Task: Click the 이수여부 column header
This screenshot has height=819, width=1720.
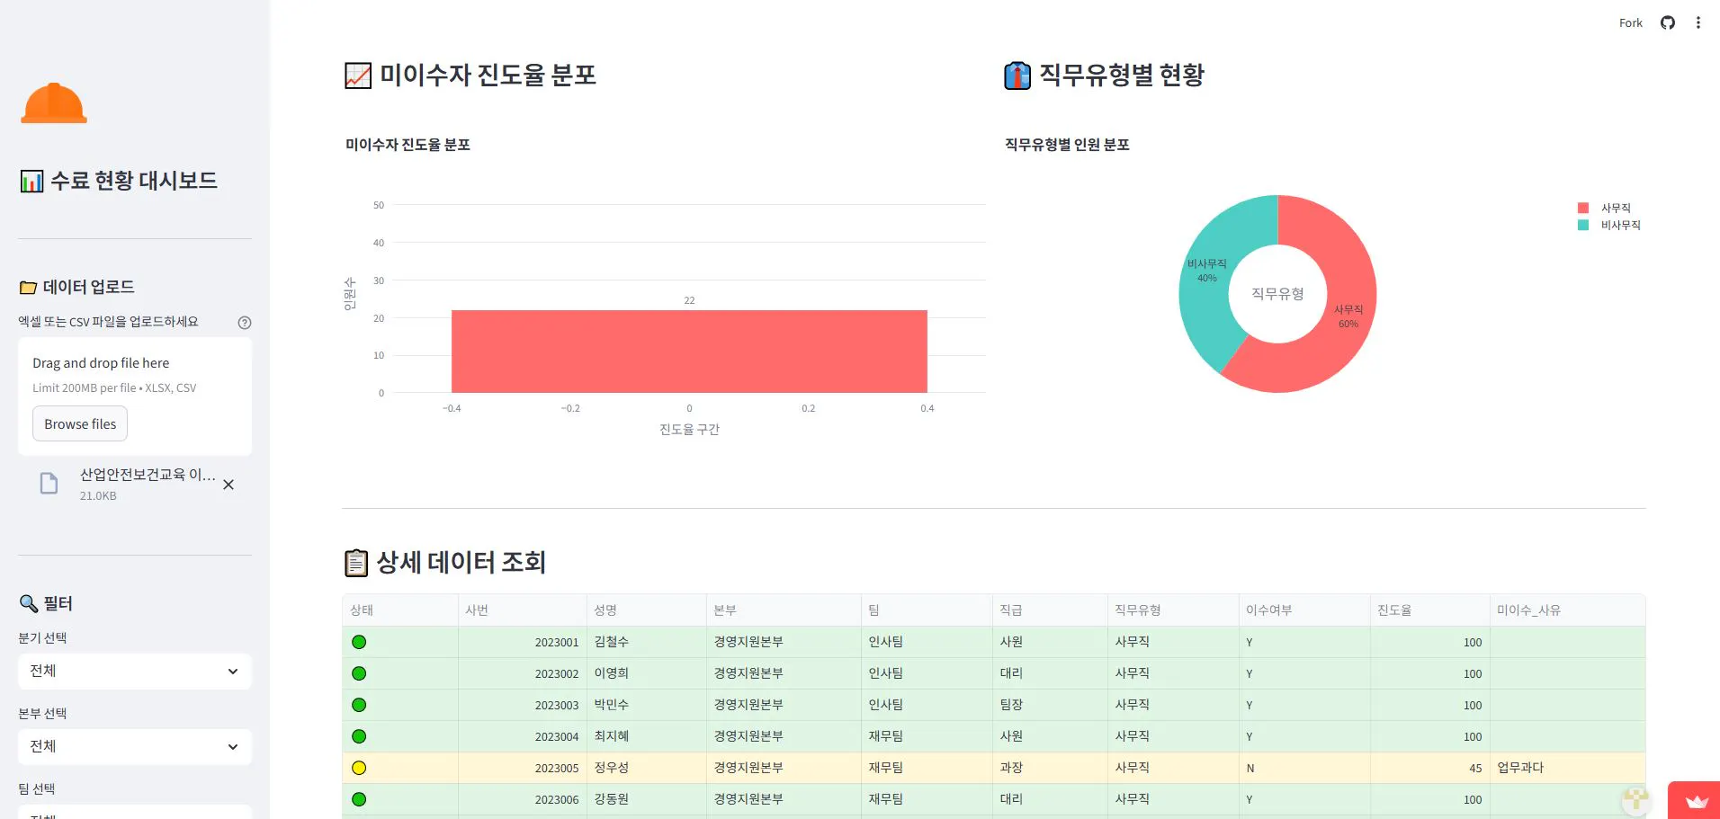Action: point(1304,610)
